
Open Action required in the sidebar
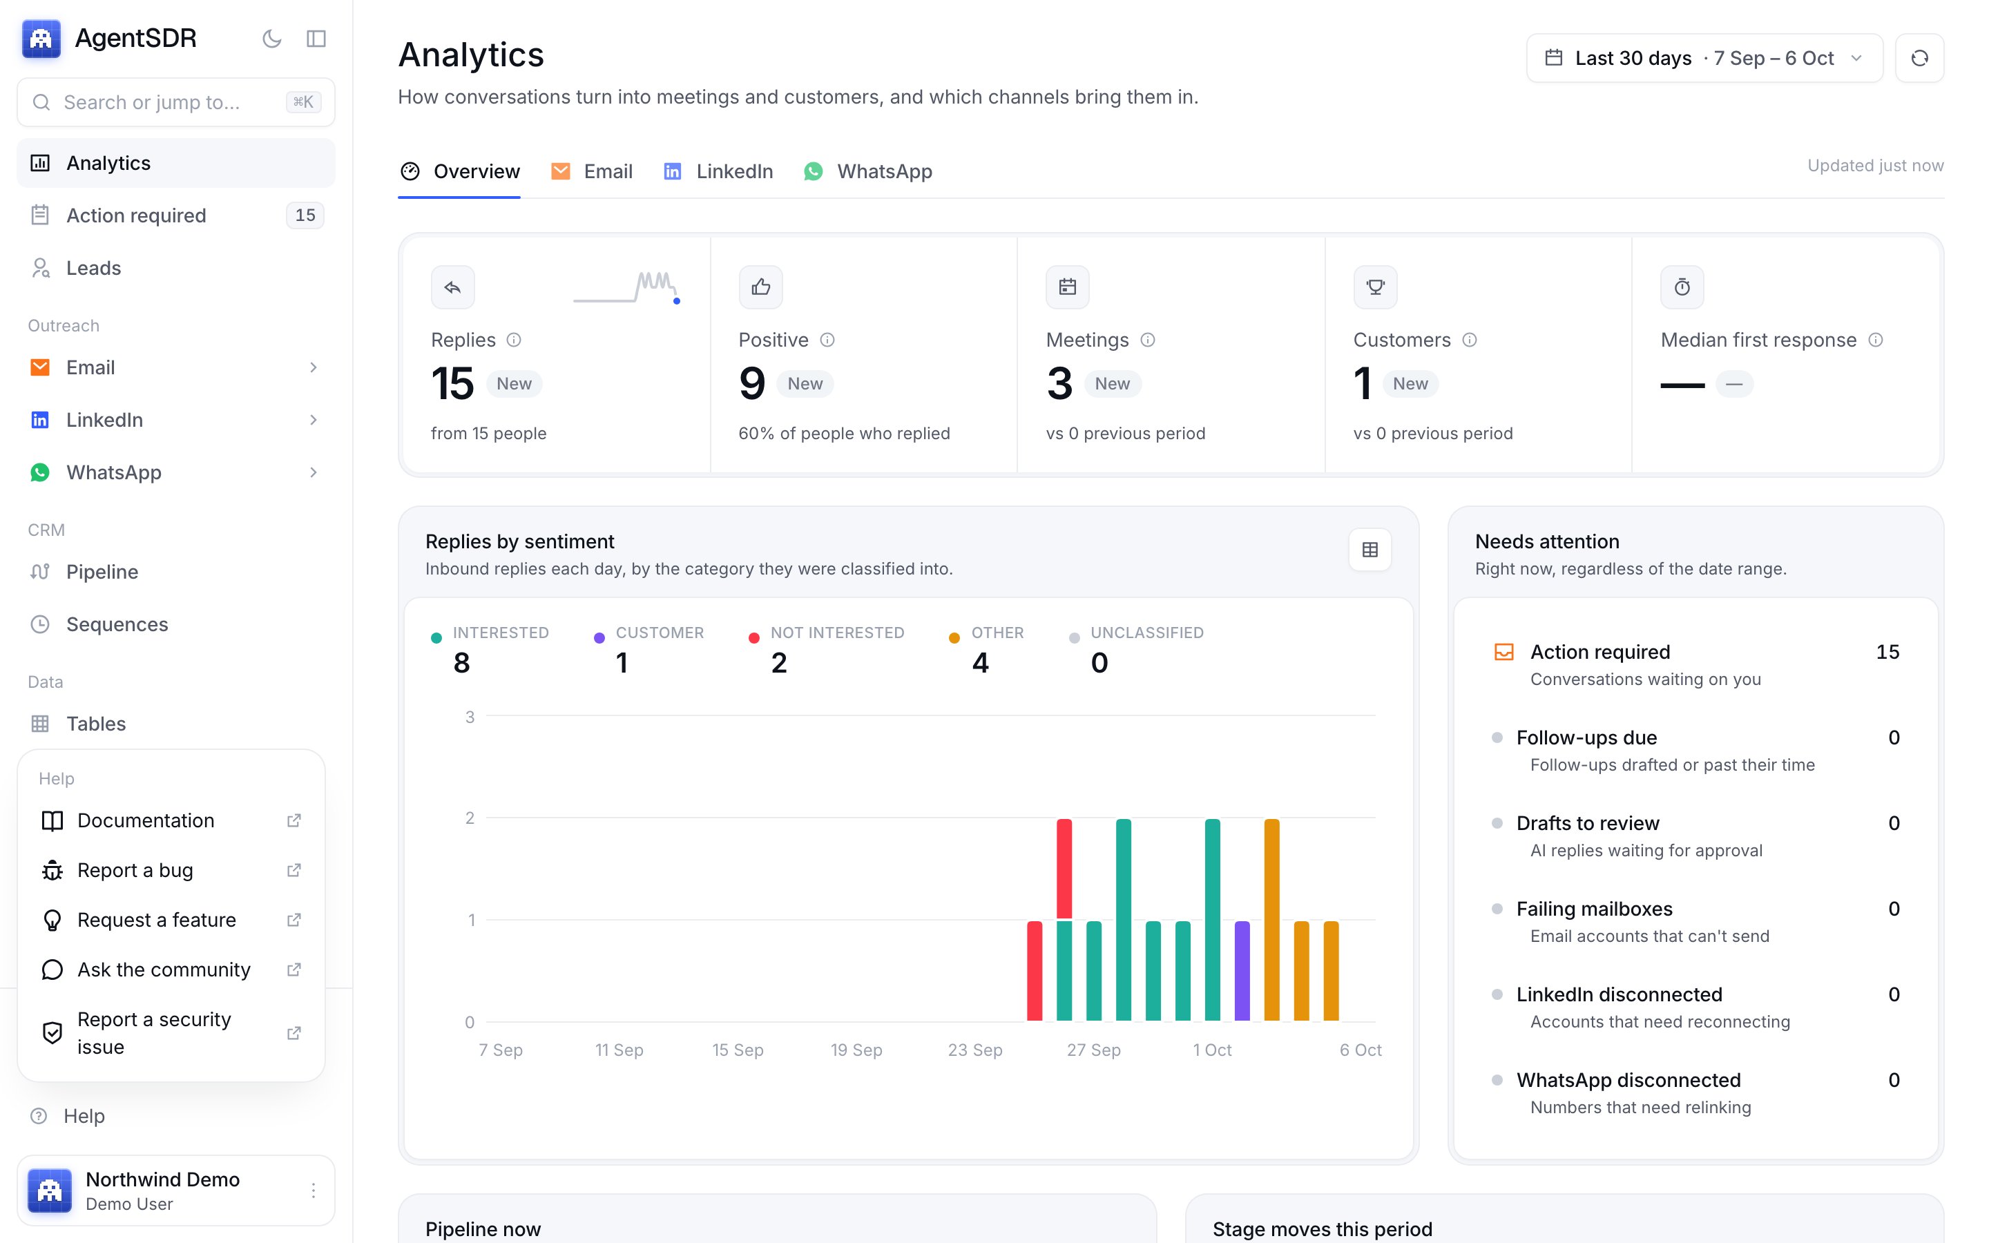176,215
